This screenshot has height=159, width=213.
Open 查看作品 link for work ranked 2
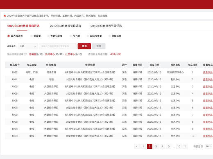click(208, 79)
